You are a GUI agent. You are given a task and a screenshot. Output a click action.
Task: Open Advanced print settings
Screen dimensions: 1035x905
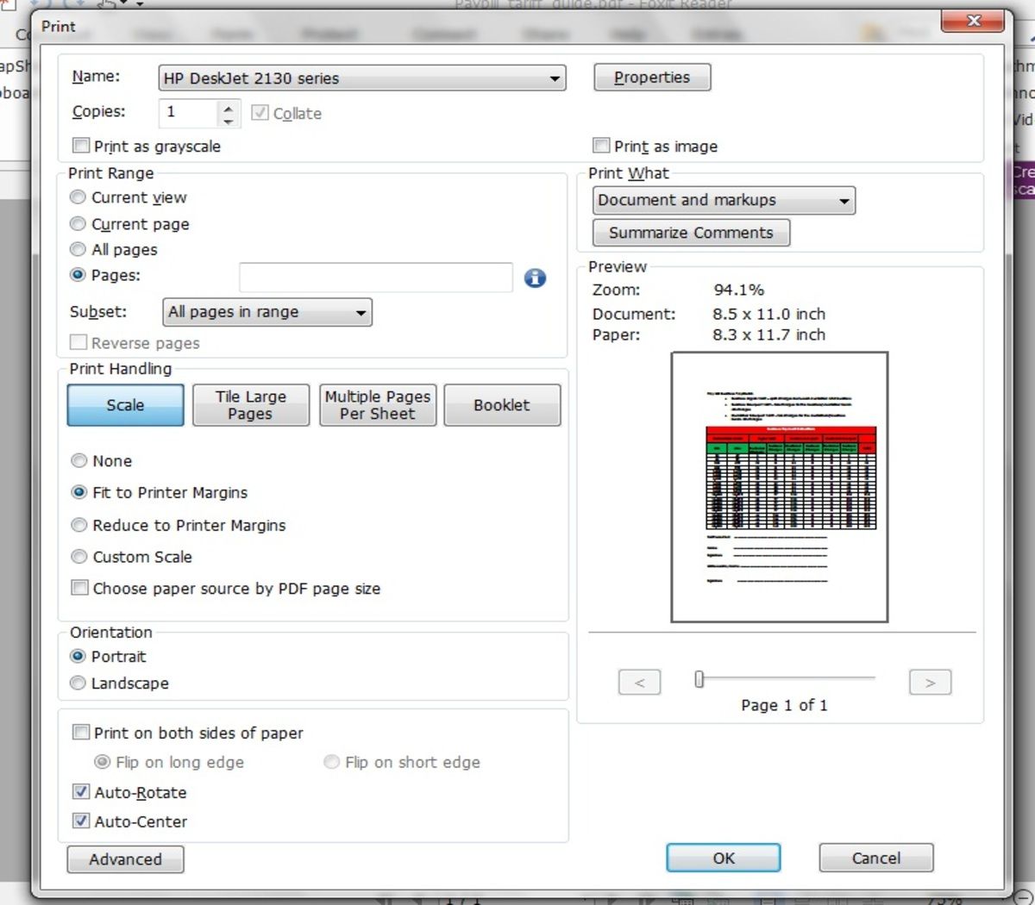pyautogui.click(x=125, y=859)
